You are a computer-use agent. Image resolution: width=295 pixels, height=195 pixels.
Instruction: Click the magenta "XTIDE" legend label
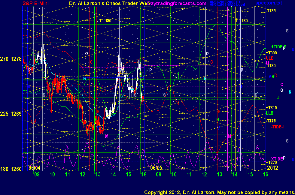coord(277,159)
